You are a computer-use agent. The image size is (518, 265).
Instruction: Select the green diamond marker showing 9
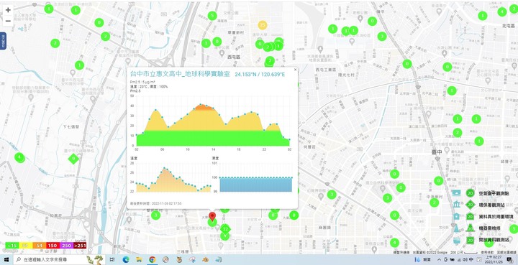pyautogui.click(x=73, y=159)
